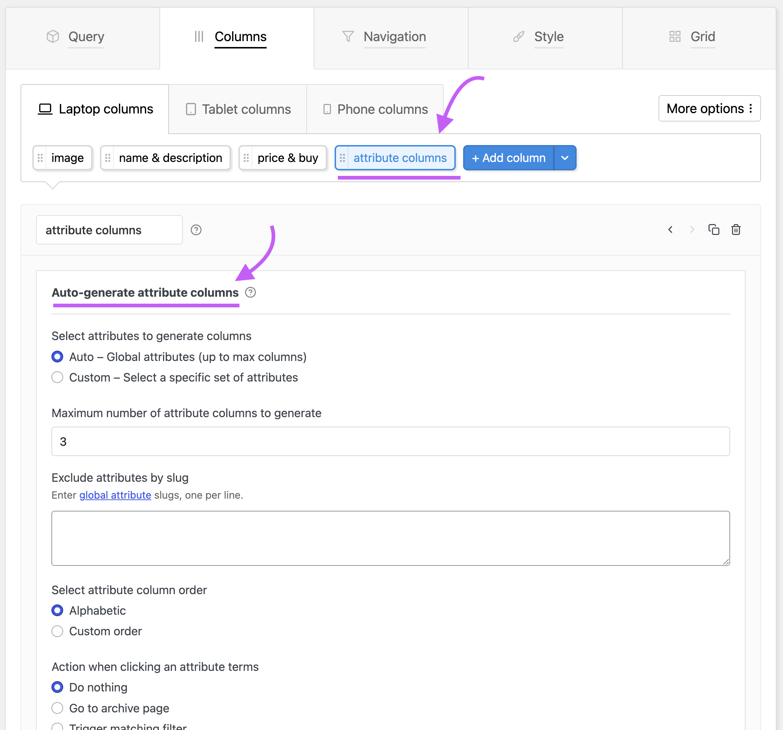
Task: Click the drag handle on image column
Action: point(40,158)
